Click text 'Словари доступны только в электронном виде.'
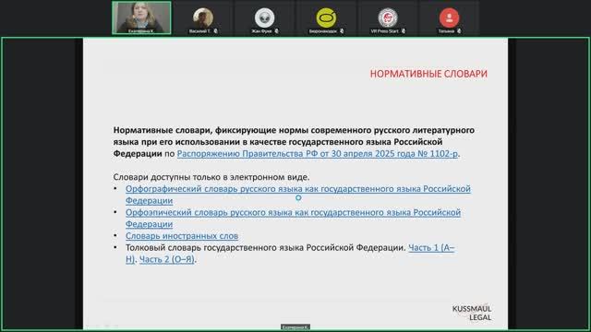591x332 pixels. click(211, 177)
